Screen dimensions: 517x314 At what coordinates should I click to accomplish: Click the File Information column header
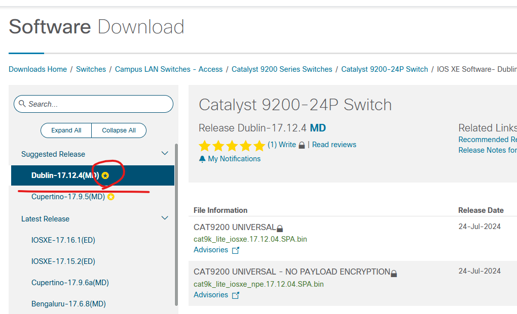(220, 210)
